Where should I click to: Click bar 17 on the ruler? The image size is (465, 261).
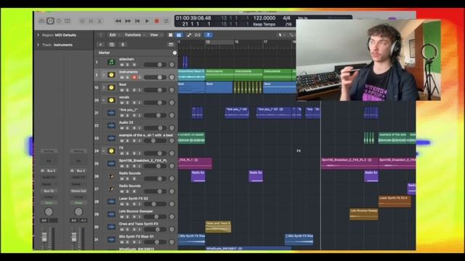(x=265, y=42)
